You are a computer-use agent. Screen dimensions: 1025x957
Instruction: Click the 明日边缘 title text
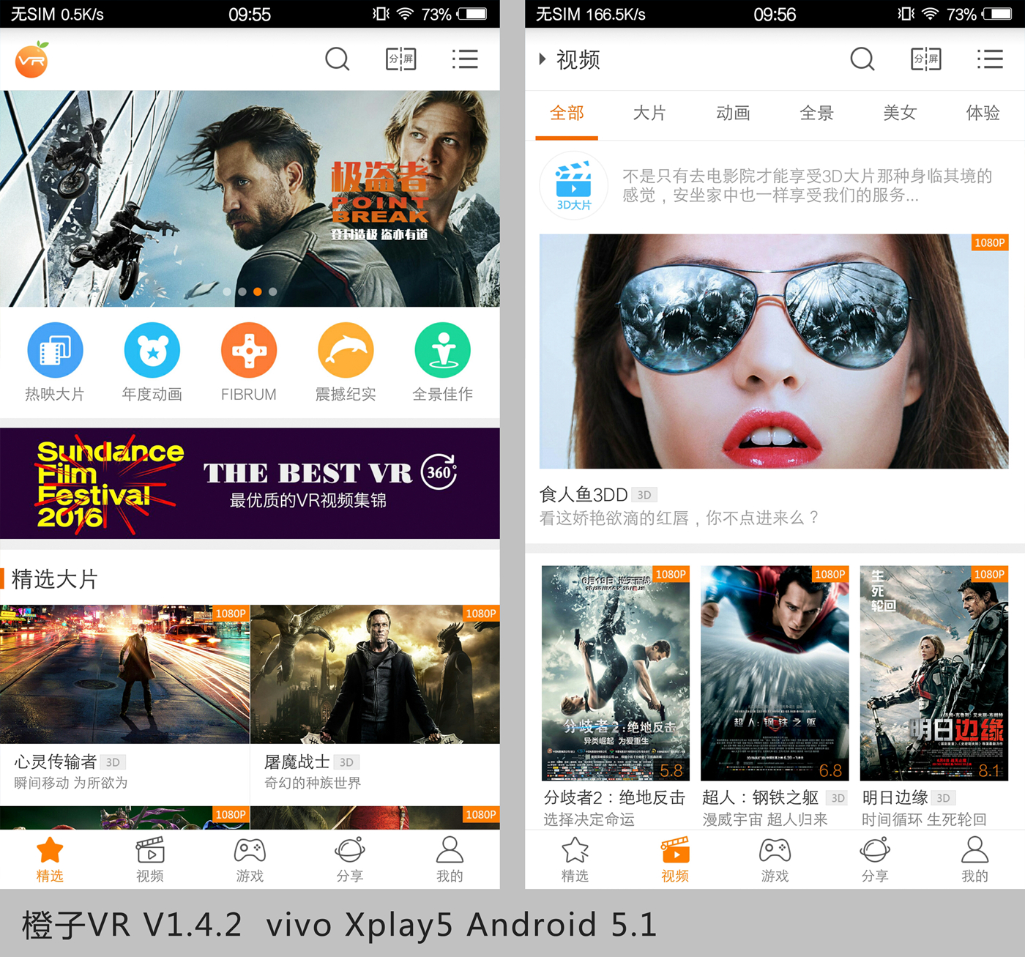(895, 797)
